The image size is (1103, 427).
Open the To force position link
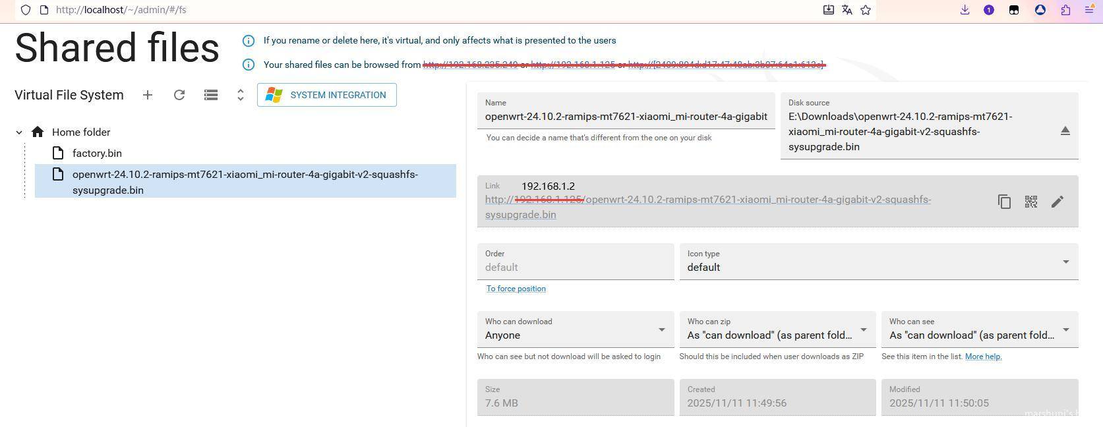pos(516,289)
